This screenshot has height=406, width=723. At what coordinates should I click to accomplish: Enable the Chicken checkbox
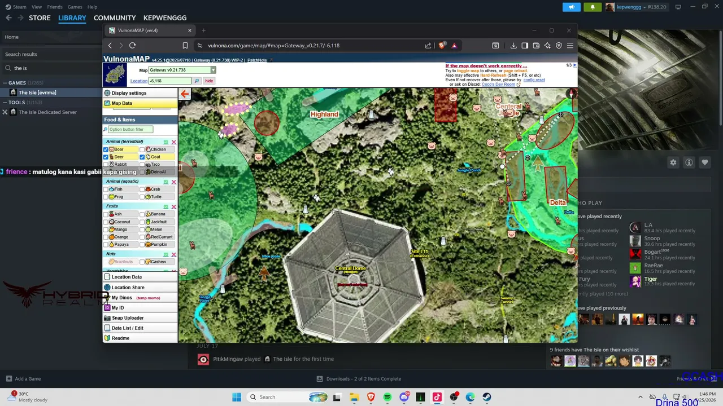pyautogui.click(x=142, y=149)
